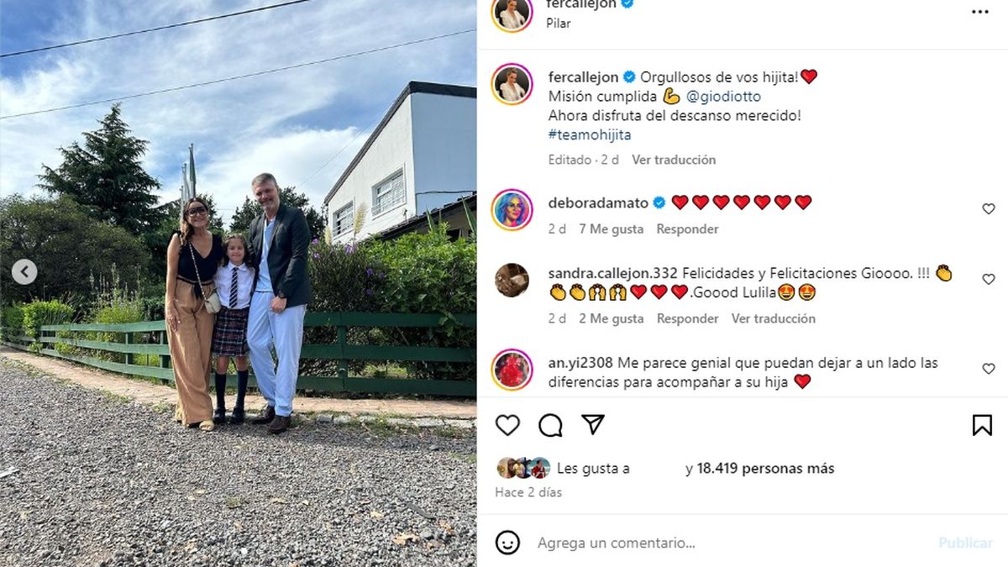Like an.yi2308's comment heart

pos(989,369)
